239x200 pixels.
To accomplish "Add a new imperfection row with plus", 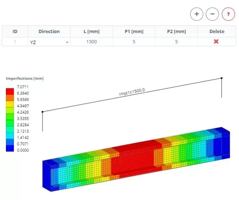I will (197, 14).
